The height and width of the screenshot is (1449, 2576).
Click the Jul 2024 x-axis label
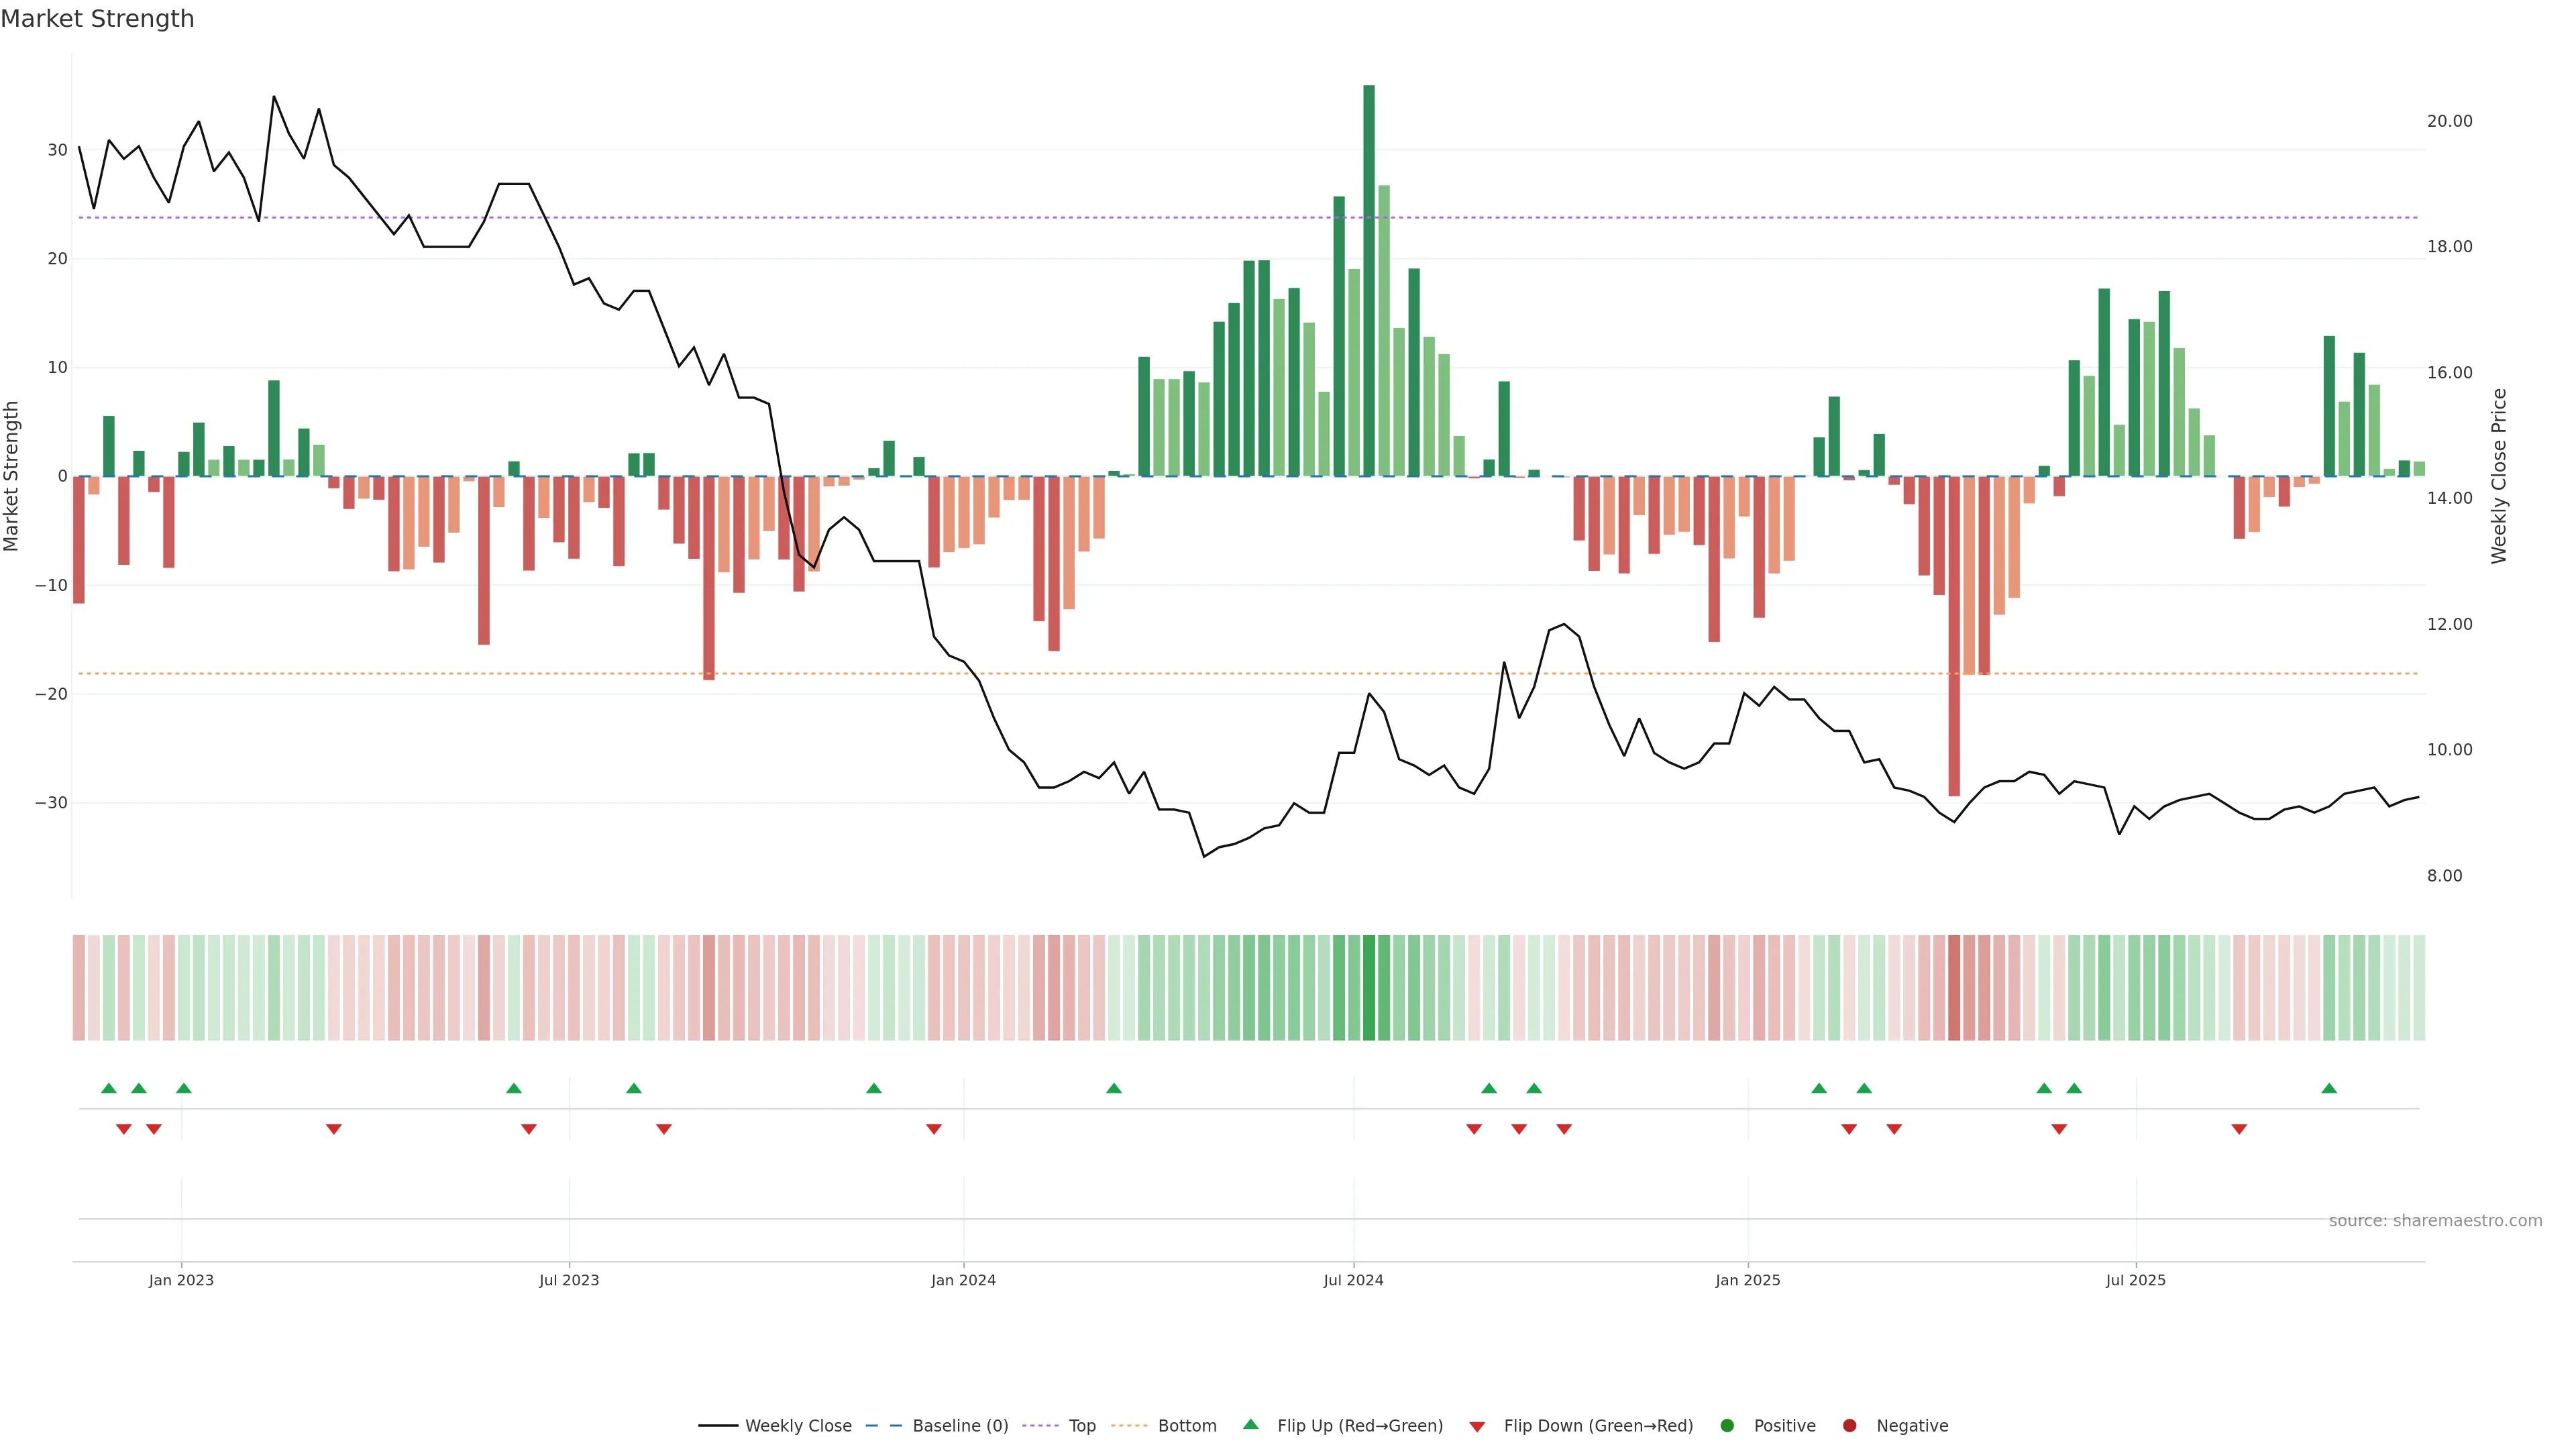click(x=1353, y=1280)
